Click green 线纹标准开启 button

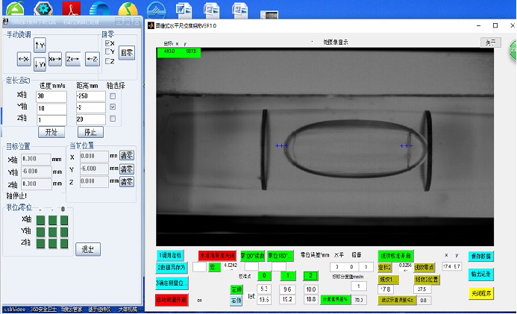coord(395,256)
